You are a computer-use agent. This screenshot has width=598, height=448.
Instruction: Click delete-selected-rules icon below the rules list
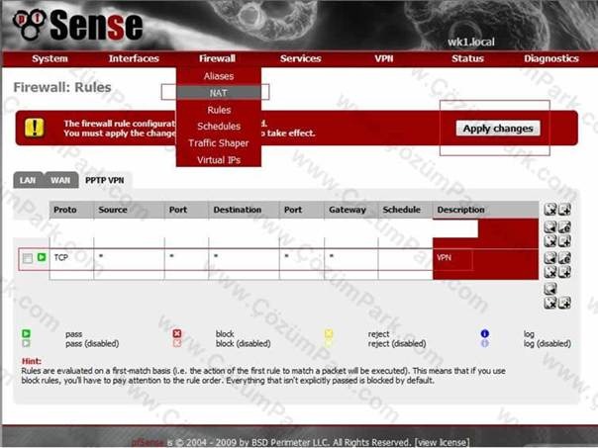point(549,303)
